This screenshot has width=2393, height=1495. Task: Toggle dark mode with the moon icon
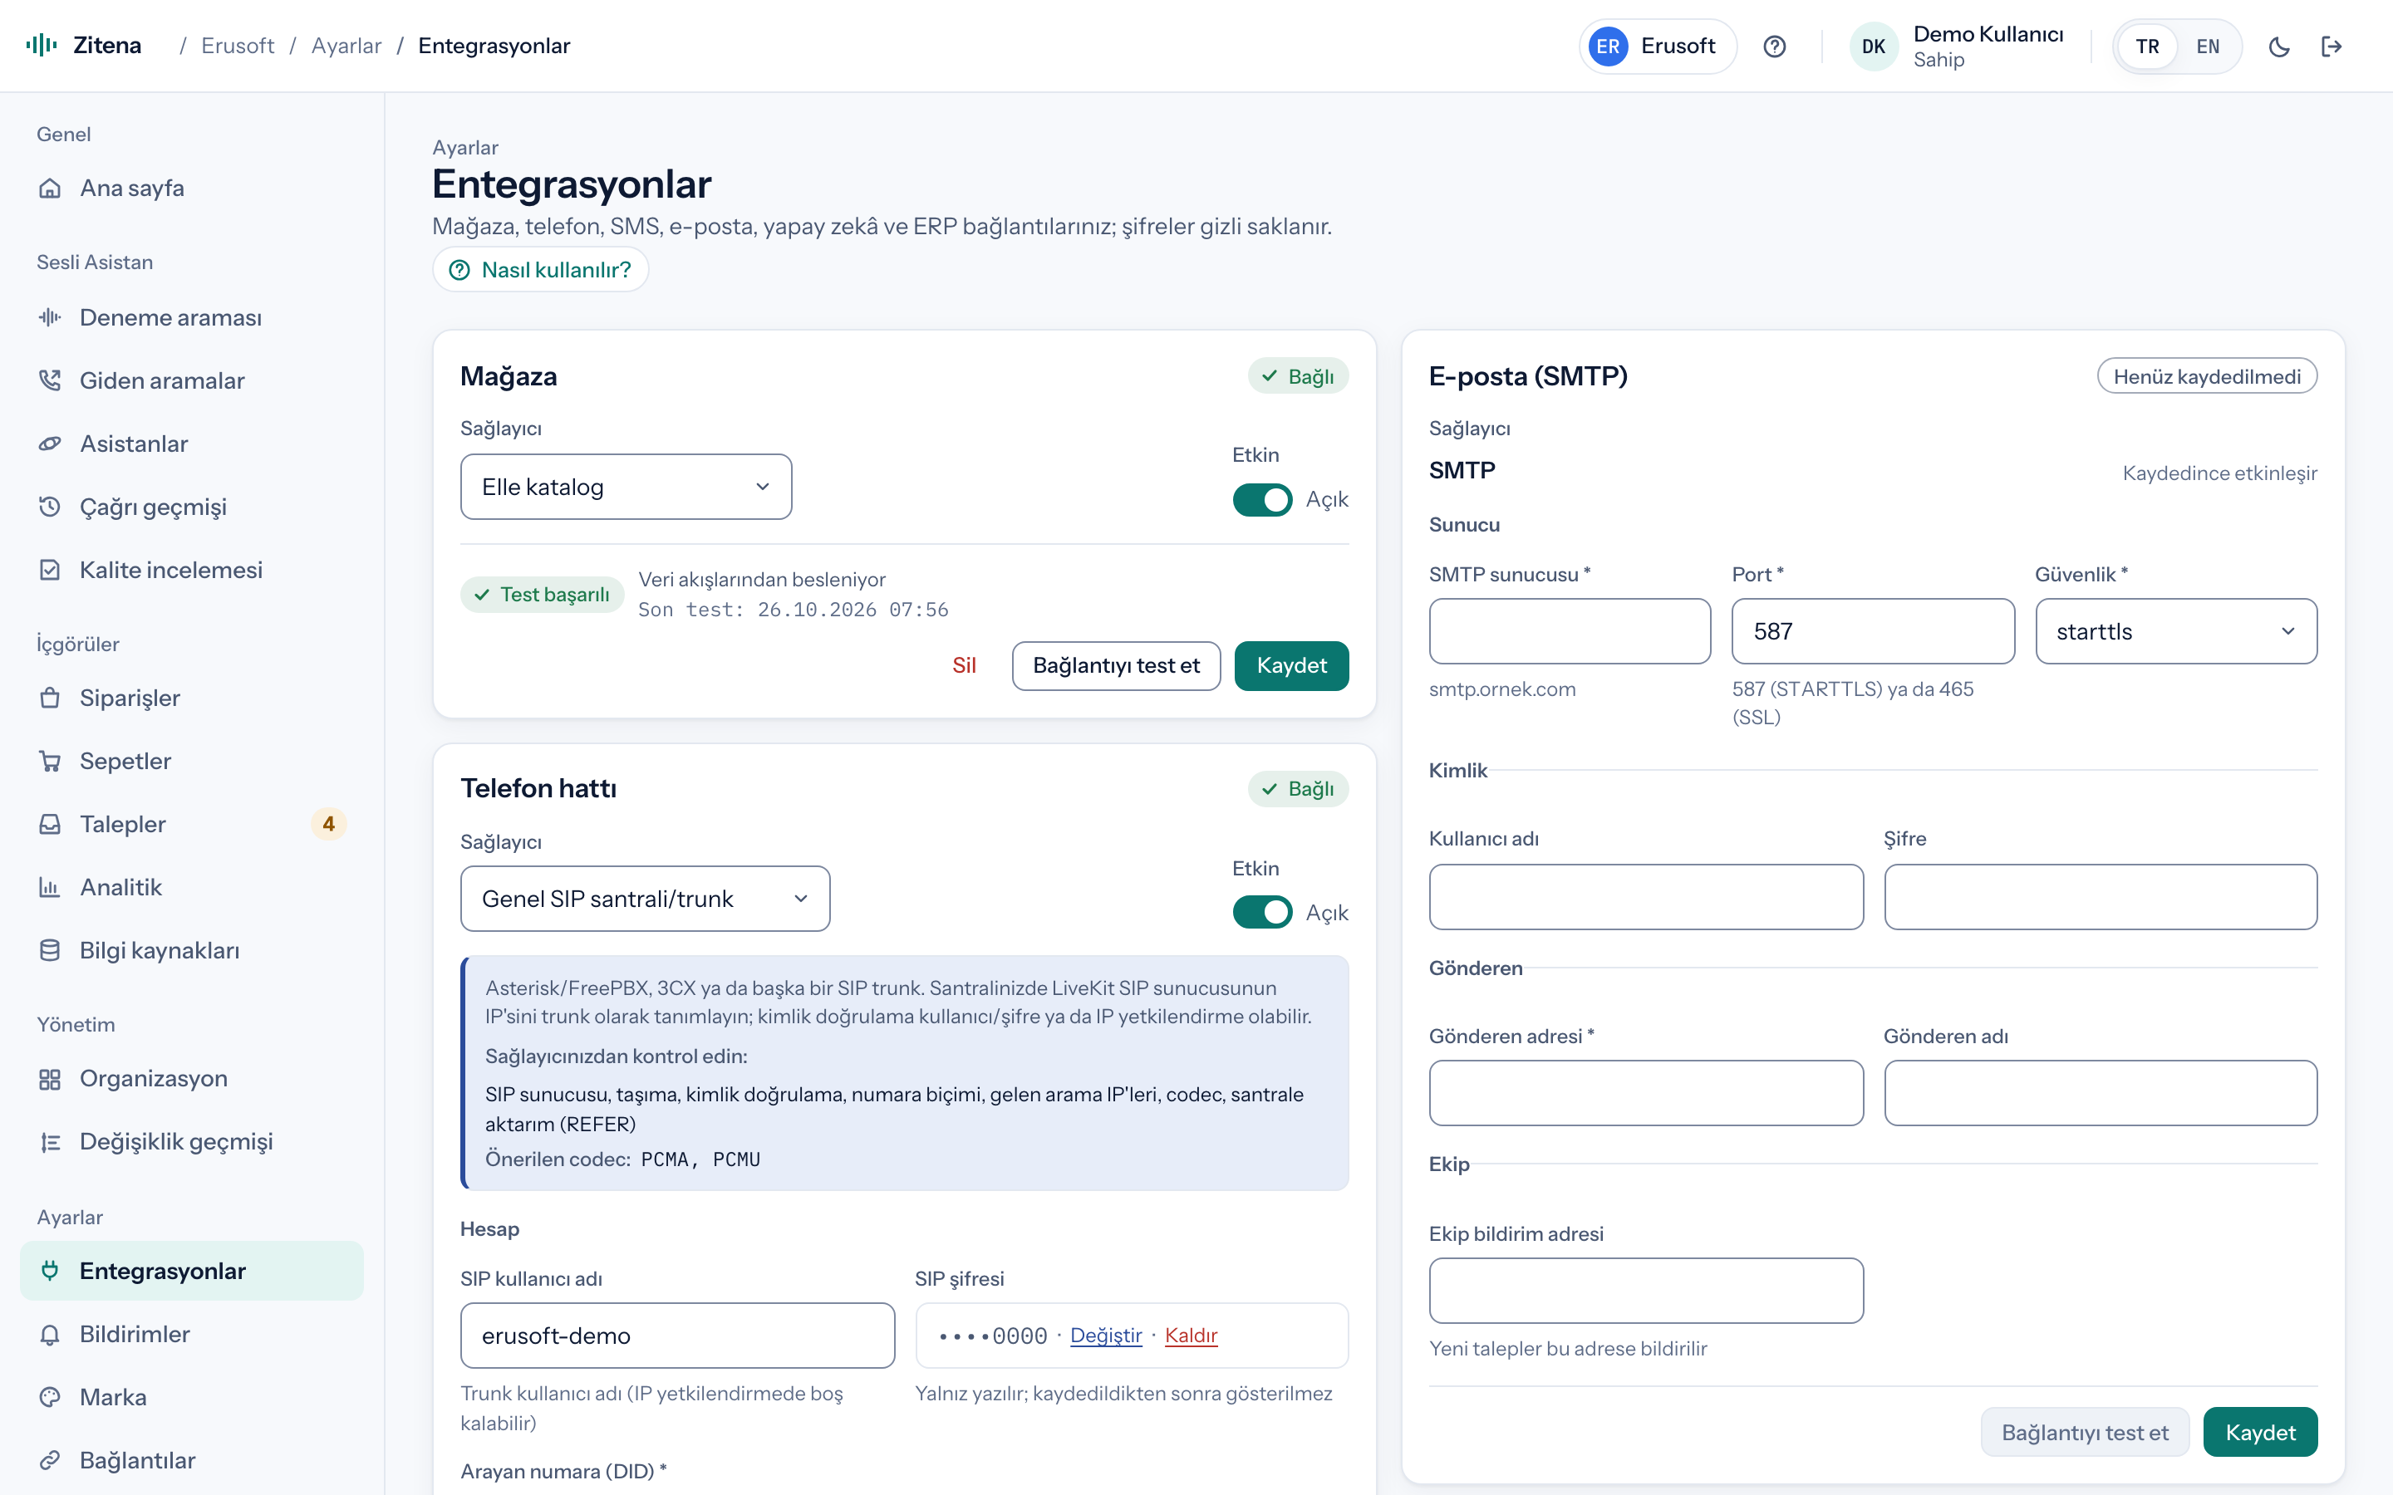tap(2278, 47)
